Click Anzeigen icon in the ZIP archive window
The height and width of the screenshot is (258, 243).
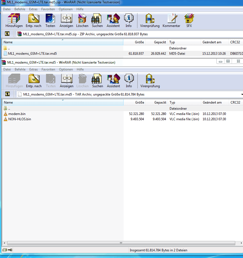pyautogui.click(x=66, y=18)
